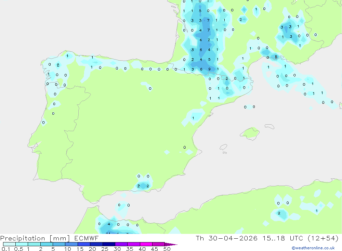Click the isolated '0' value in central Spain

(150, 88)
